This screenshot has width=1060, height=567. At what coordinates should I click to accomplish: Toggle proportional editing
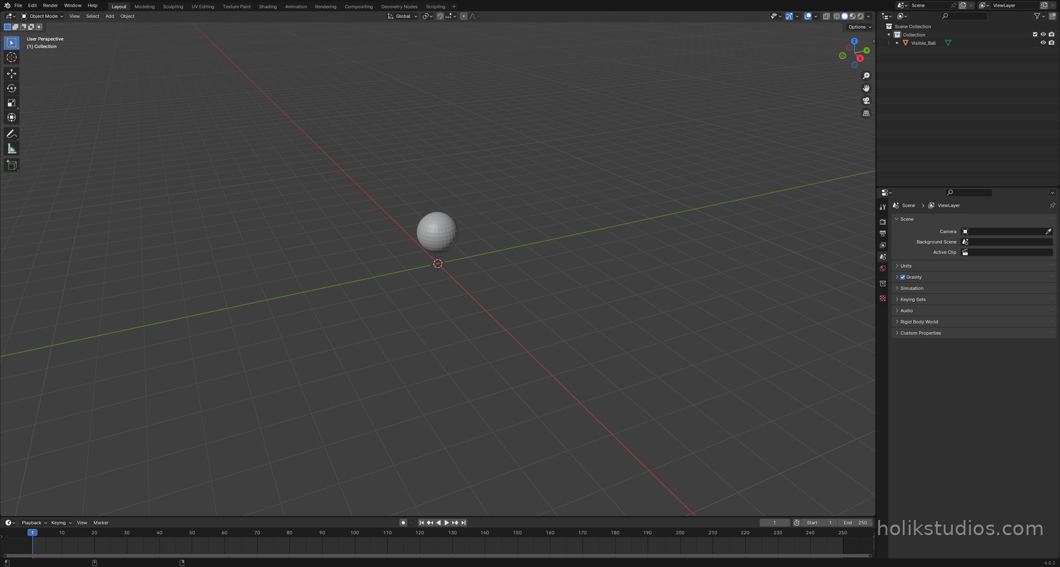point(464,16)
